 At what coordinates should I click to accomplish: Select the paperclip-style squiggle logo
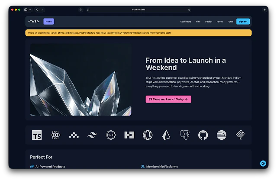[x=240, y=135]
